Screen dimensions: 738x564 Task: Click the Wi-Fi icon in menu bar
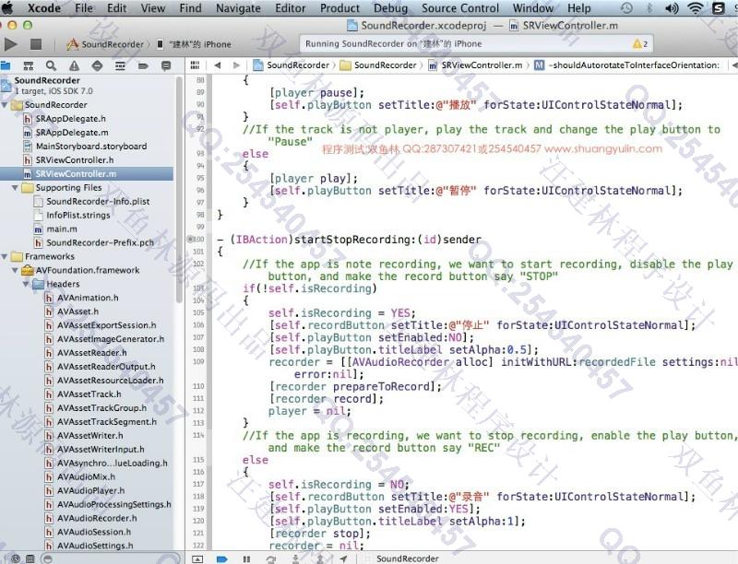coord(696,7)
